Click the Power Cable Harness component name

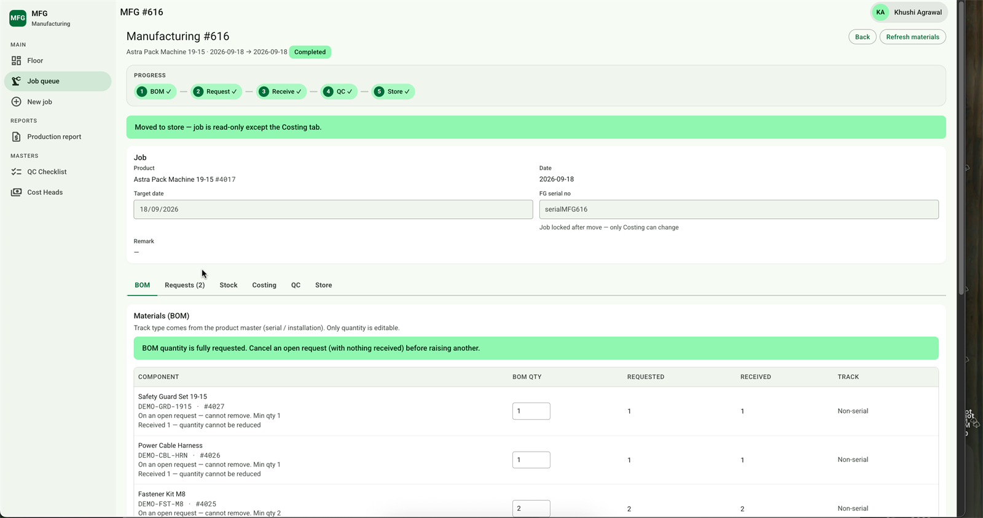(170, 445)
